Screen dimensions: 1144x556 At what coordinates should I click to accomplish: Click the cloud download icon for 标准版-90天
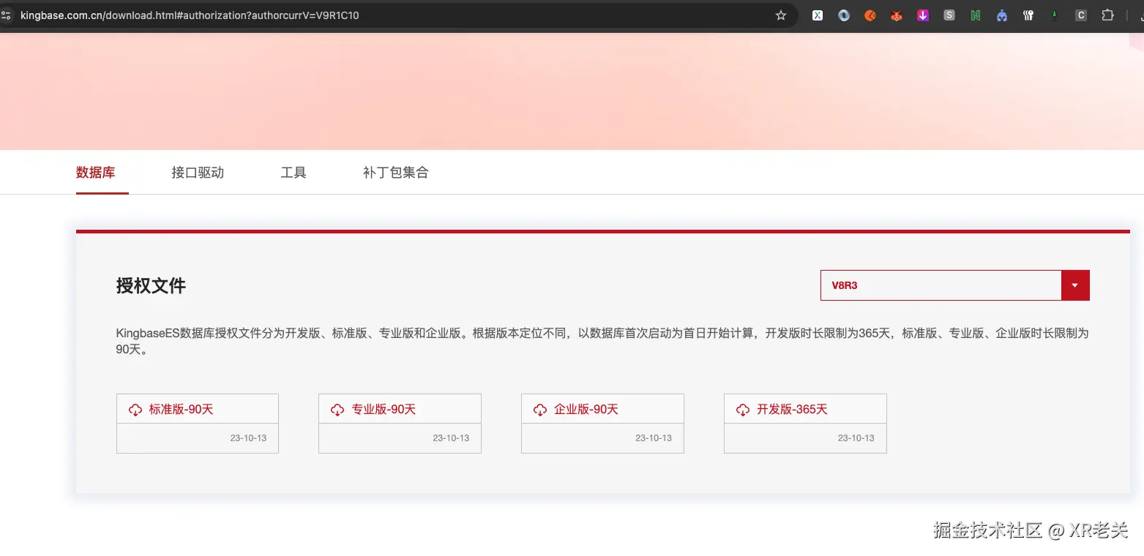pos(135,410)
